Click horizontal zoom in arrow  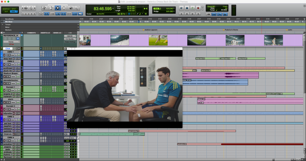pos(35,8)
